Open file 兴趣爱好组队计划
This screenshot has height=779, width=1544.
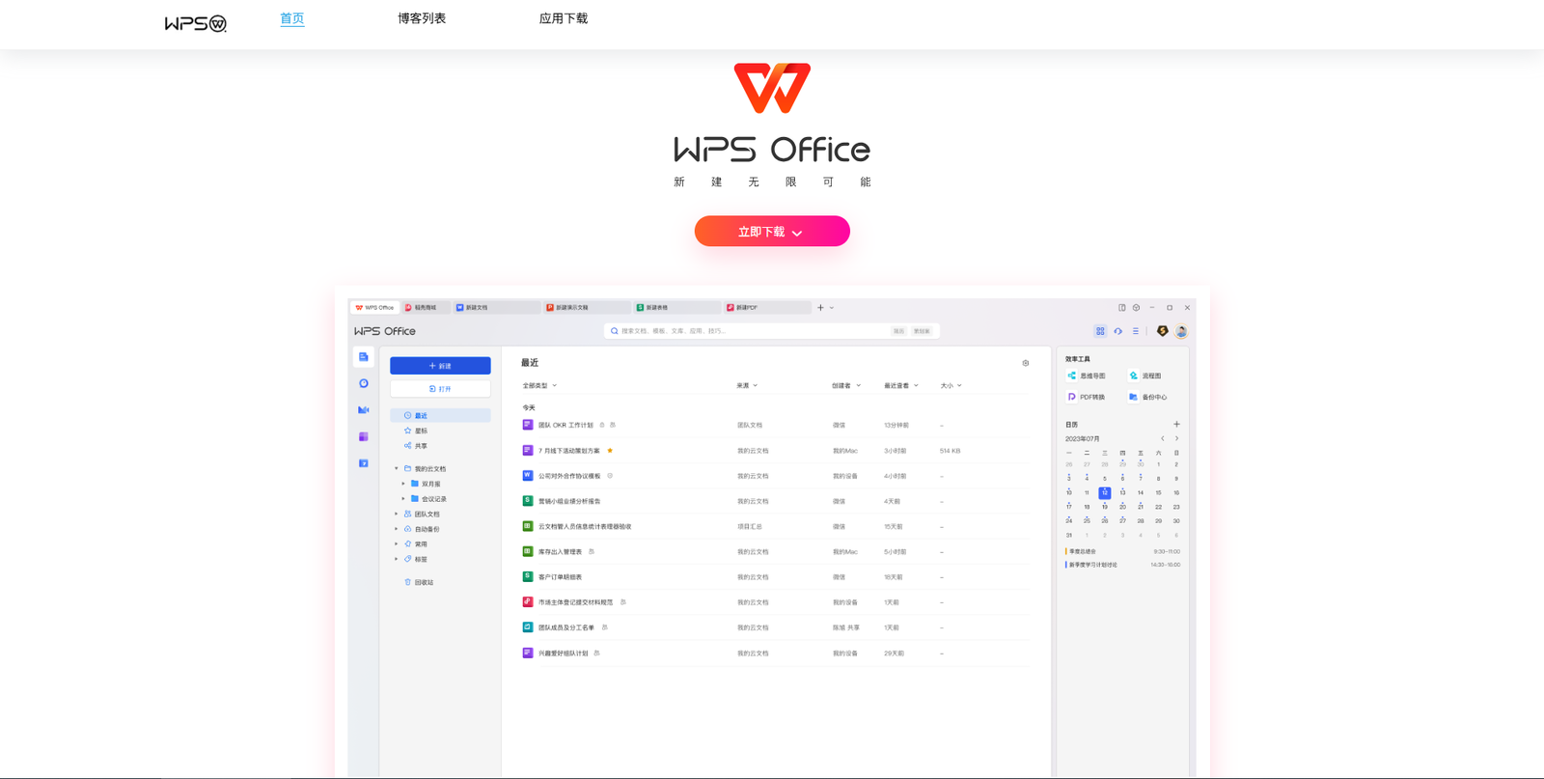(563, 654)
